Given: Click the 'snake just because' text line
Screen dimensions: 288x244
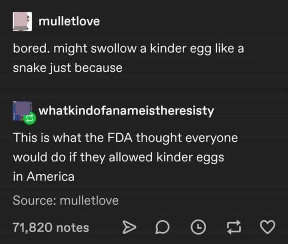Looking at the screenshot, I should point(67,68).
